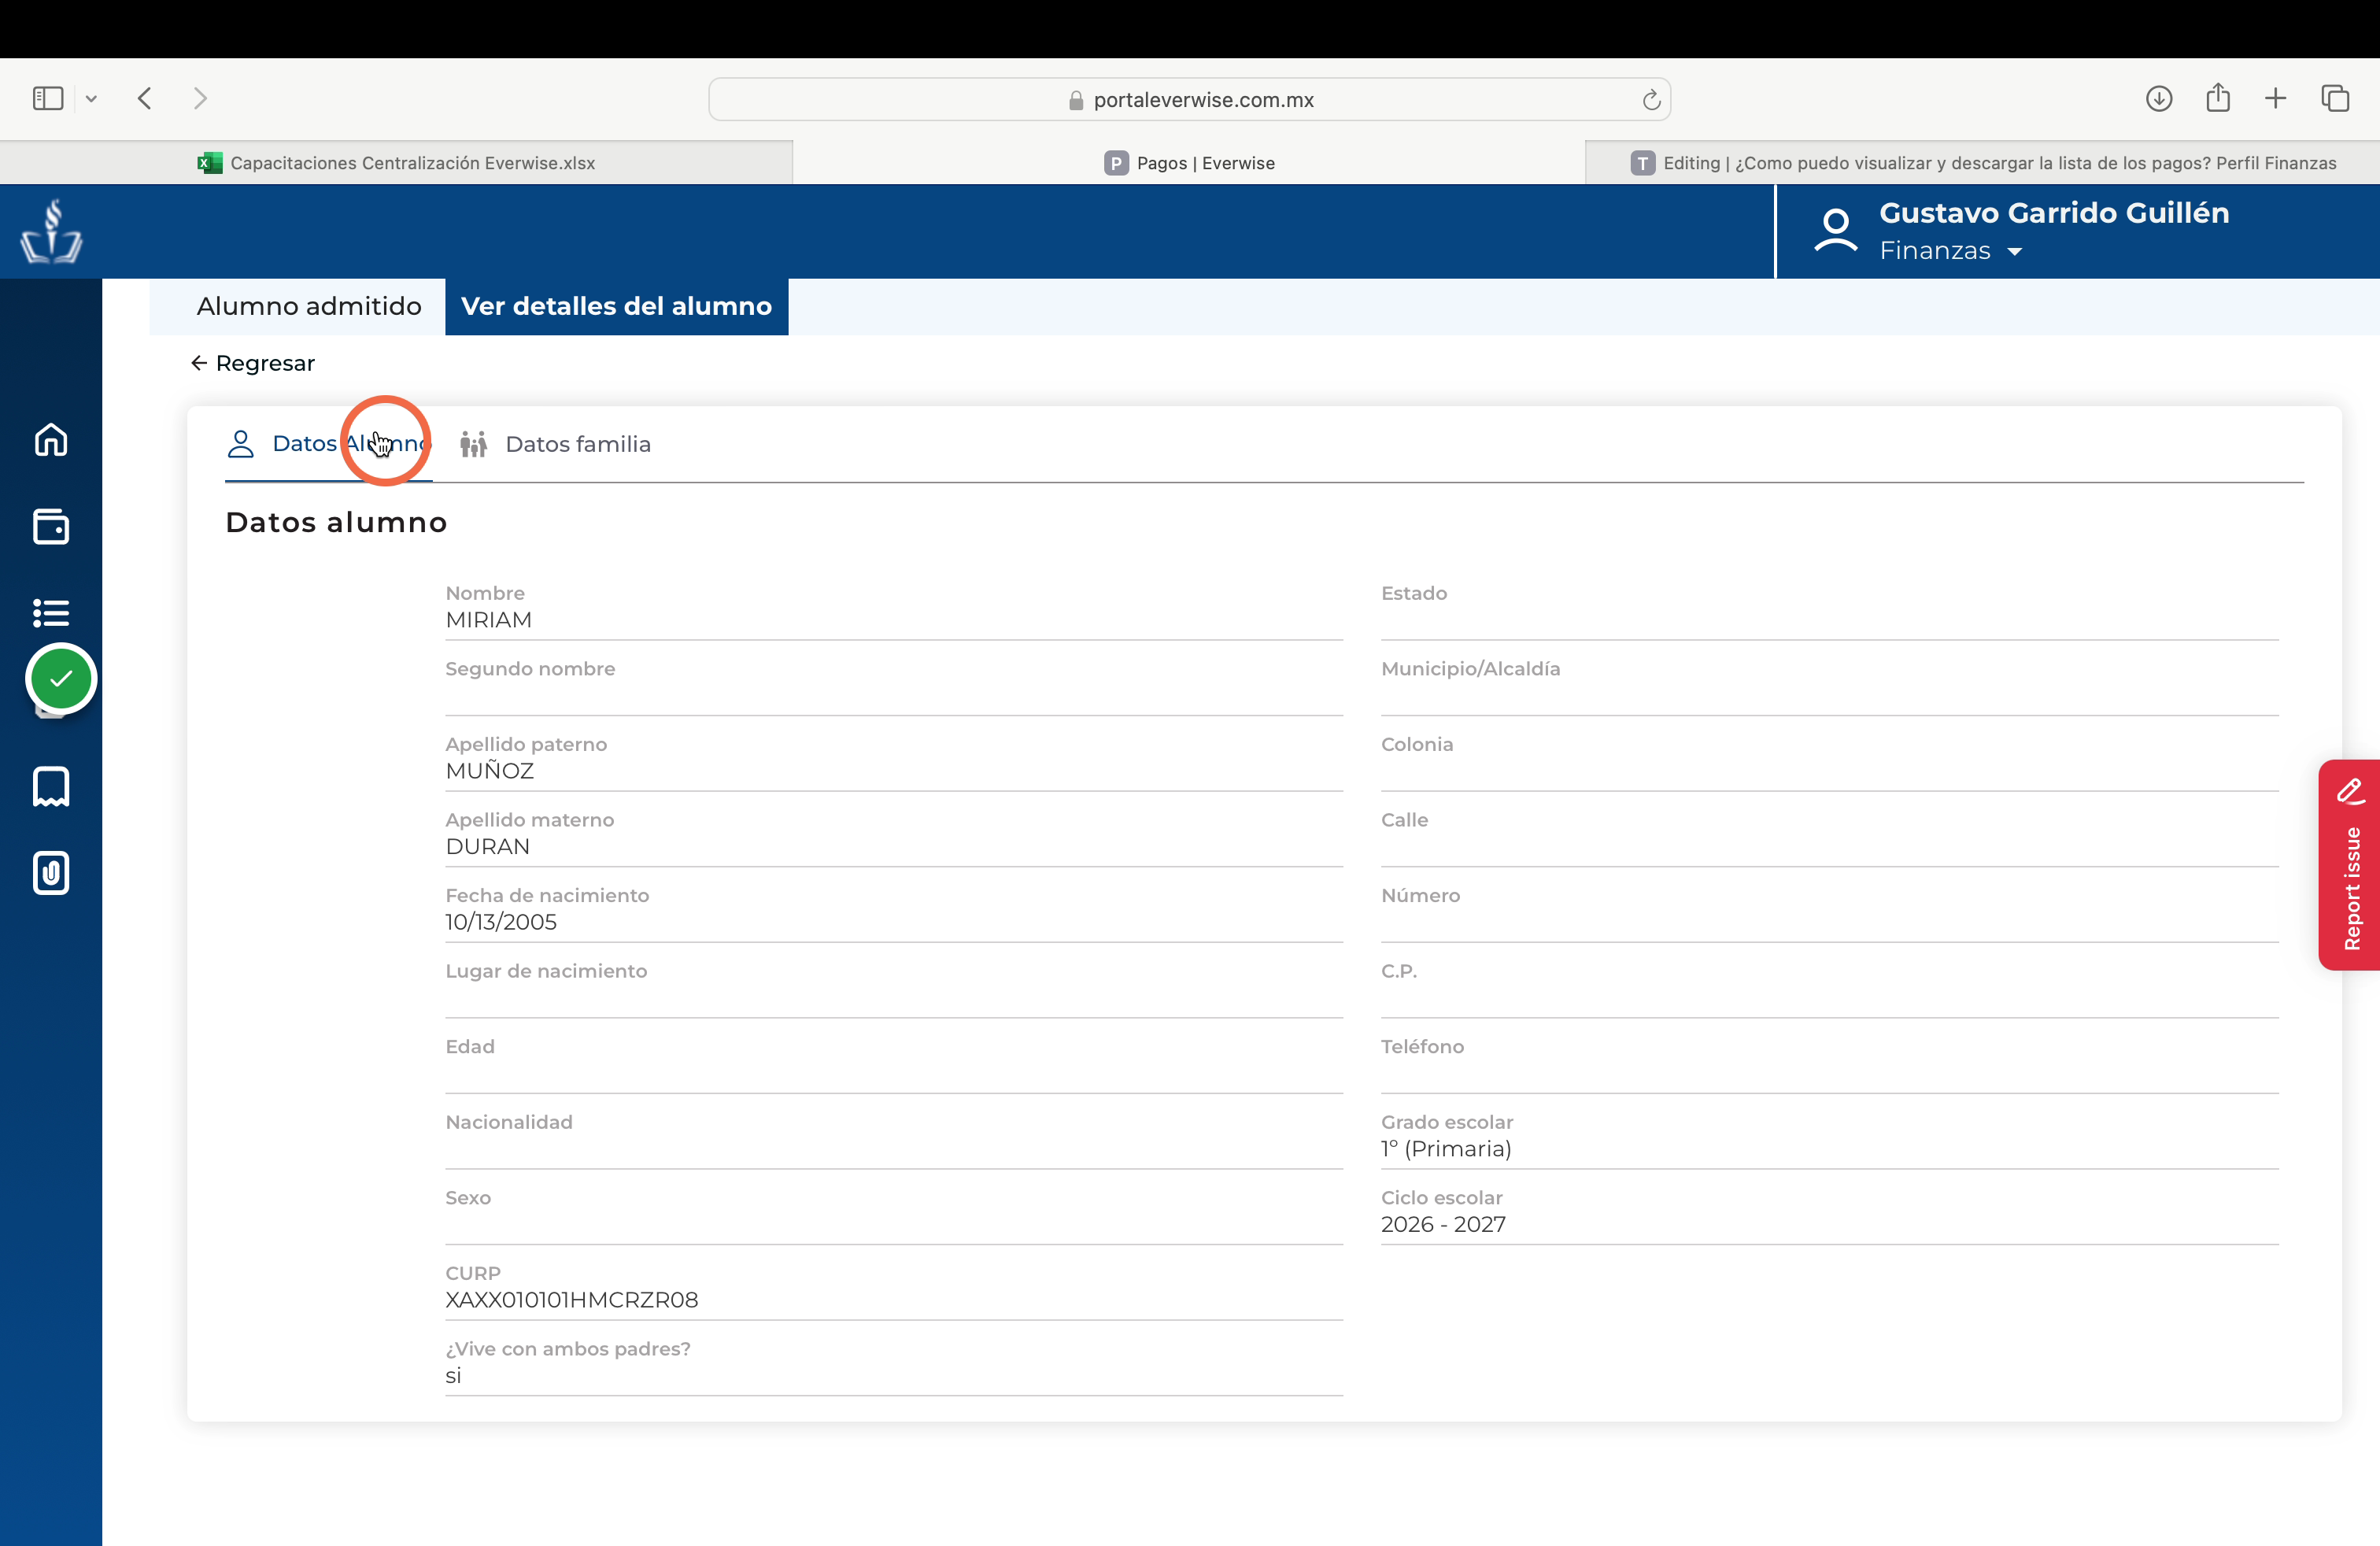2380x1546 pixels.
Task: Open the wallet payments icon in sidebar
Action: (51, 526)
